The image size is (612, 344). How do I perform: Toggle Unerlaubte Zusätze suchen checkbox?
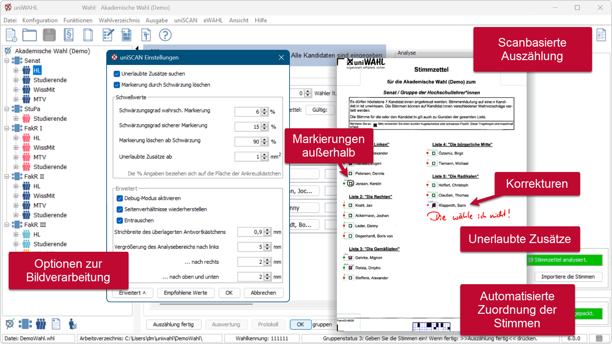tap(117, 74)
